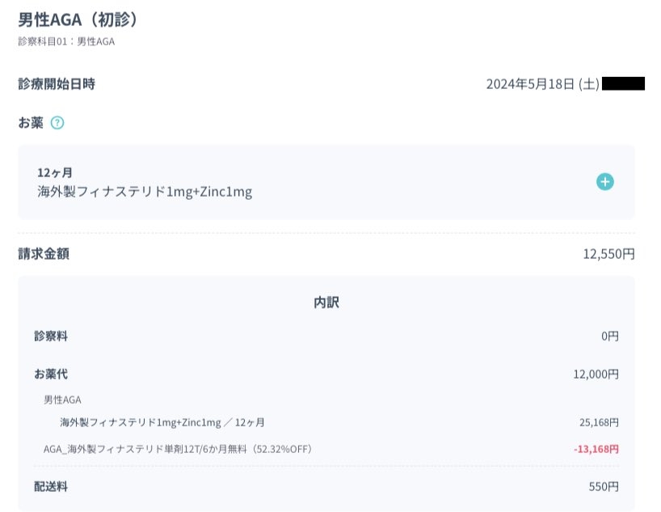The height and width of the screenshot is (512, 661).
Task: Select the 診察科目01：男性AGA subtitle
Action: coord(66,41)
